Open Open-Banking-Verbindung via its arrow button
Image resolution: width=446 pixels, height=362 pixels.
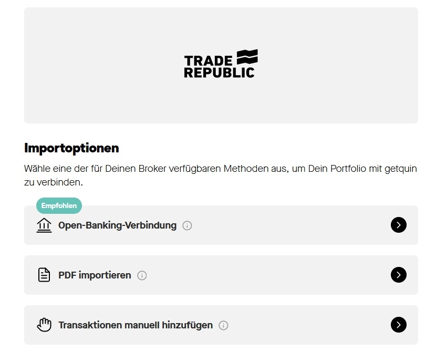399,225
